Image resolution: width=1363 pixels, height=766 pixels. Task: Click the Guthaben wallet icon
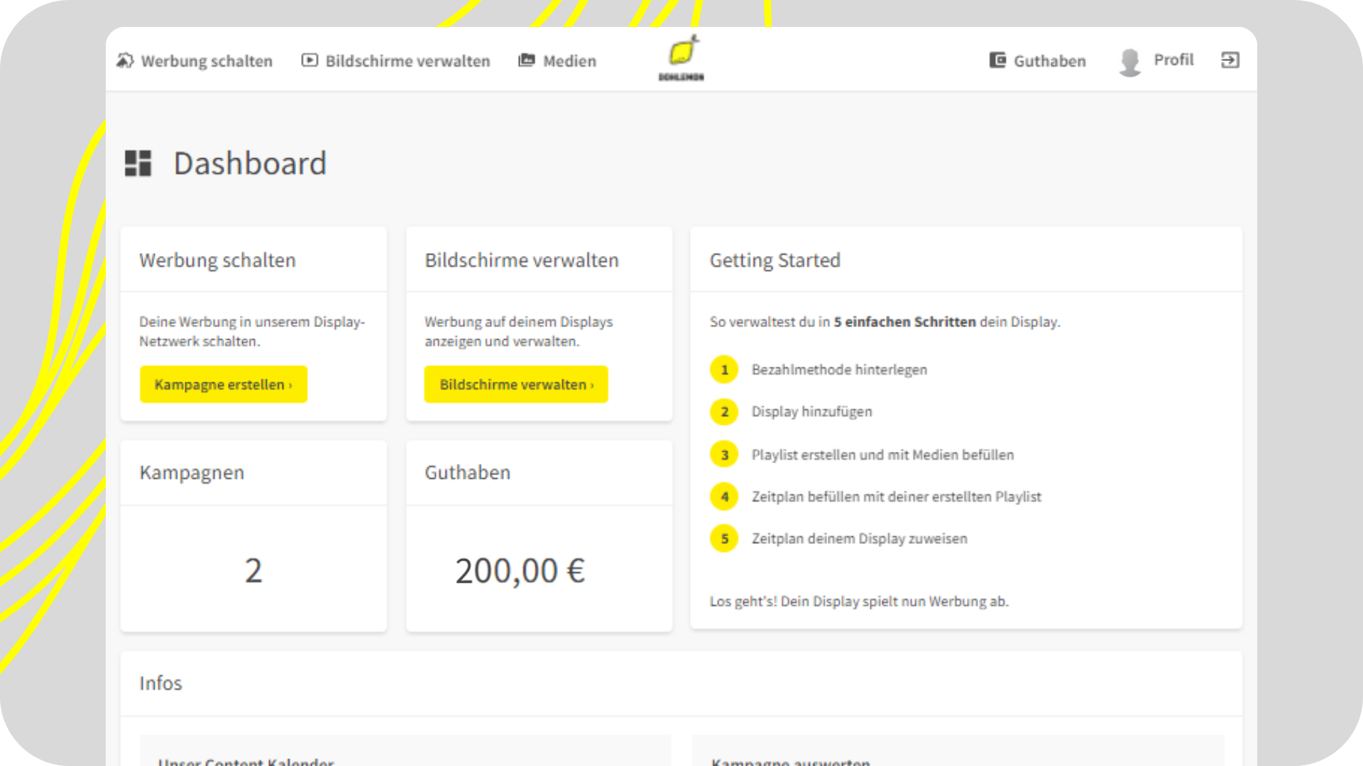(x=997, y=60)
